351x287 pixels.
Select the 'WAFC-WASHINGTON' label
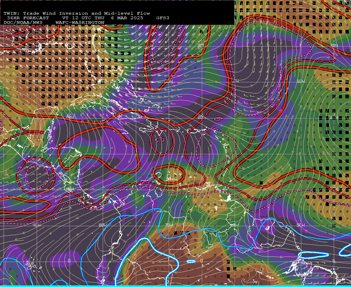pyautogui.click(x=80, y=23)
